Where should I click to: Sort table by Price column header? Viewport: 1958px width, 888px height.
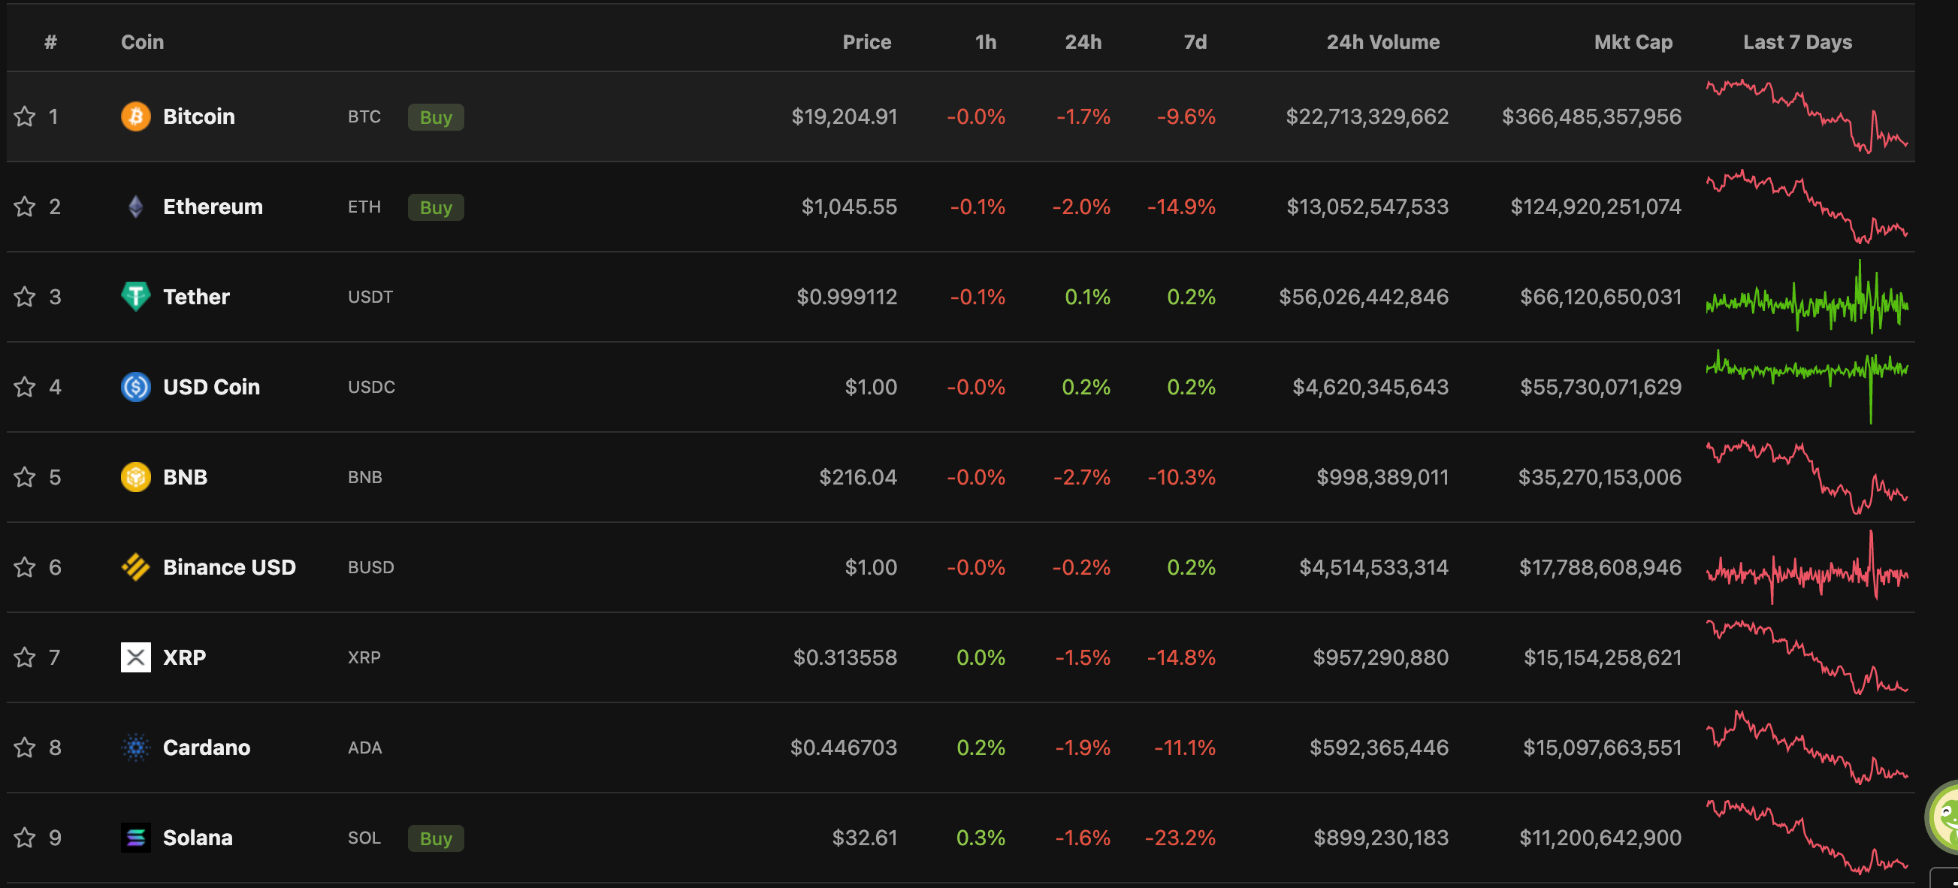pos(866,42)
